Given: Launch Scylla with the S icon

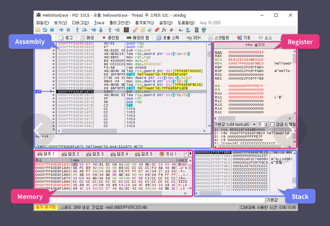Looking at the screenshot, I should [x=126, y=30].
